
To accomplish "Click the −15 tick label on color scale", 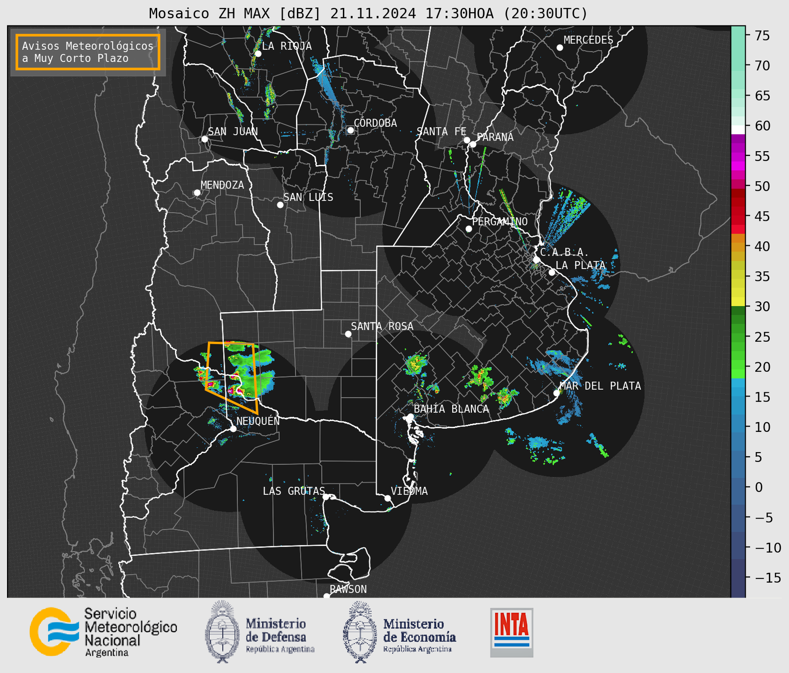I will coord(767,578).
